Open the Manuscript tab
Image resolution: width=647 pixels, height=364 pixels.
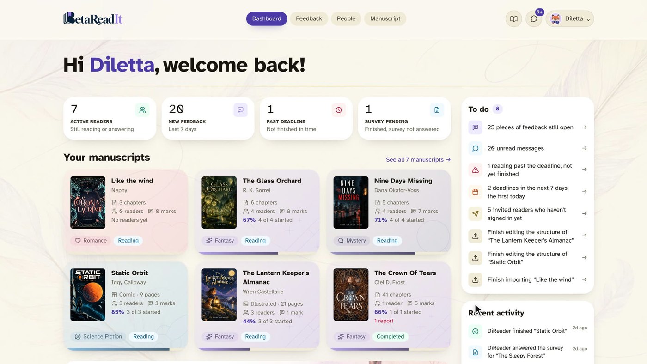pos(385,18)
